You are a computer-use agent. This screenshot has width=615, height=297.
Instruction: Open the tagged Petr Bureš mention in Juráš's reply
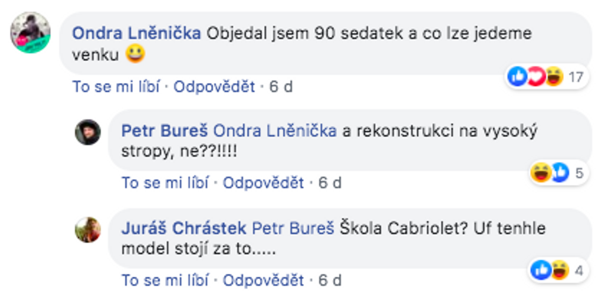coord(293,228)
